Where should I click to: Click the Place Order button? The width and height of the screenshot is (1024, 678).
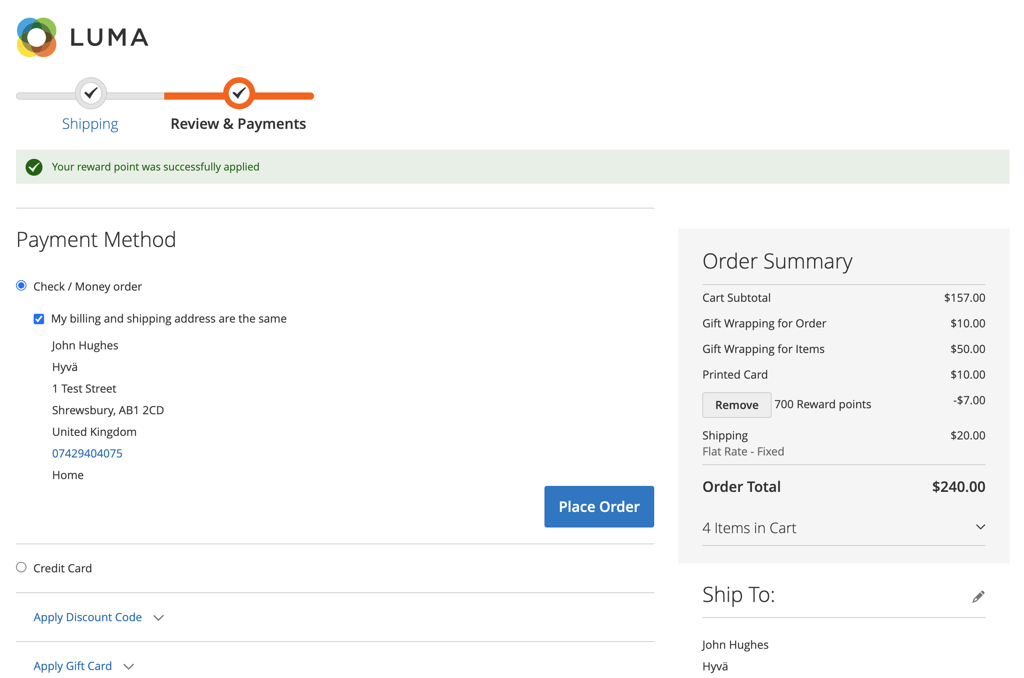click(x=599, y=507)
